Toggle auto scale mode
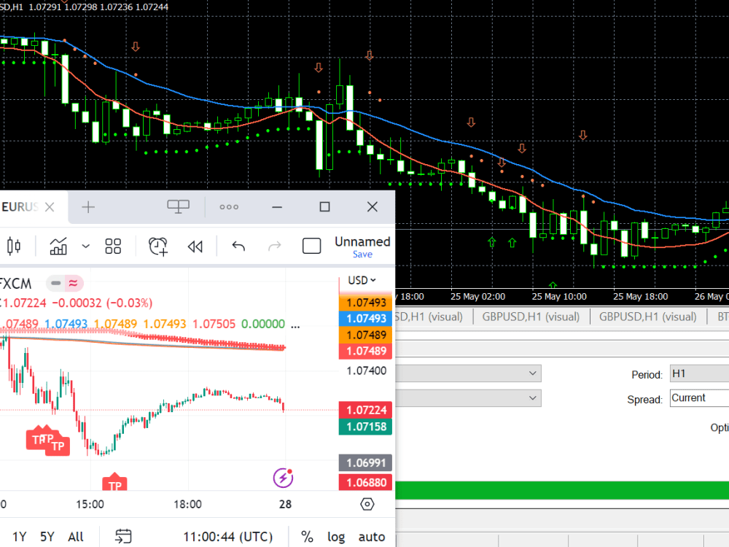This screenshot has width=729, height=547. (372, 537)
